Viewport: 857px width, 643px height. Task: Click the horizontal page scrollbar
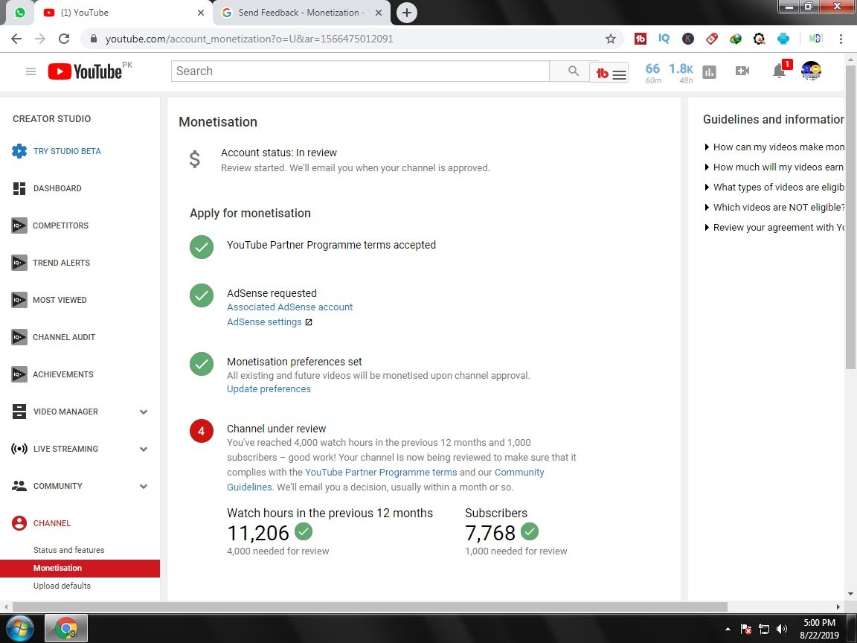[x=370, y=607]
